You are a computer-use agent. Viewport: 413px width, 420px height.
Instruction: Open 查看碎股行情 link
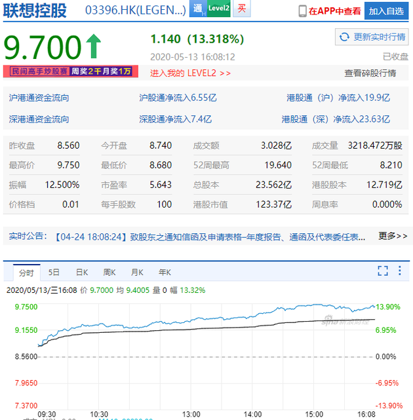coord(370,73)
